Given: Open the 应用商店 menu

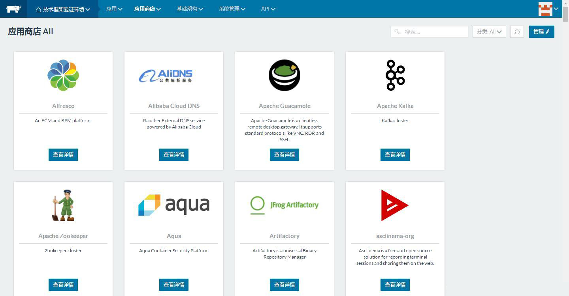Looking at the screenshot, I should pos(147,9).
